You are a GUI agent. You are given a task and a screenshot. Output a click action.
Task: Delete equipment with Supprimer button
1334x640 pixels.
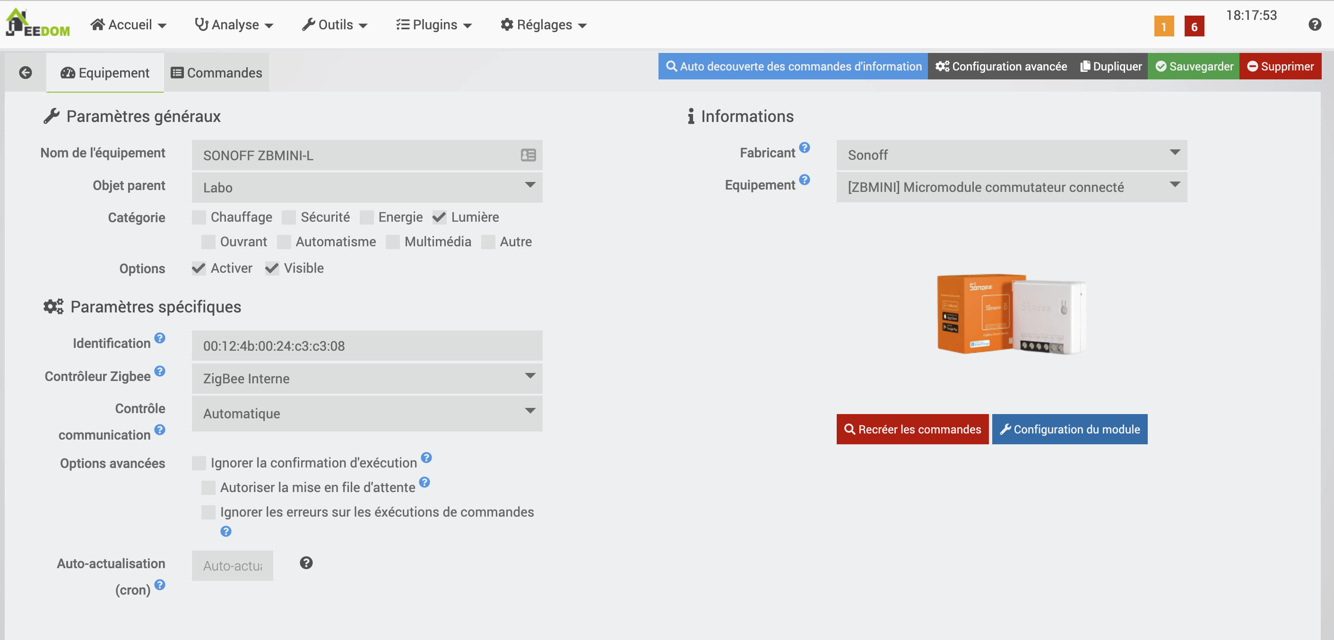pos(1280,66)
